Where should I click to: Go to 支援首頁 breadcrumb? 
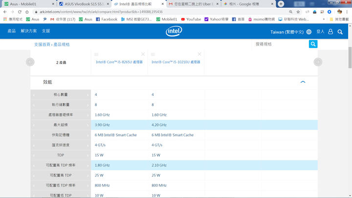(x=42, y=44)
